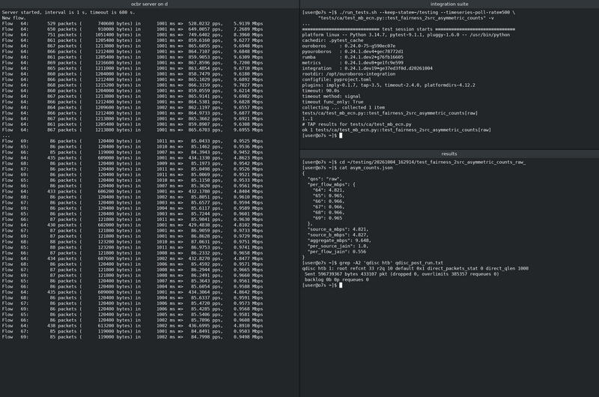Click the 'timeout method: signal' line
Viewport: 599px width, 397px height.
coord(331,97)
